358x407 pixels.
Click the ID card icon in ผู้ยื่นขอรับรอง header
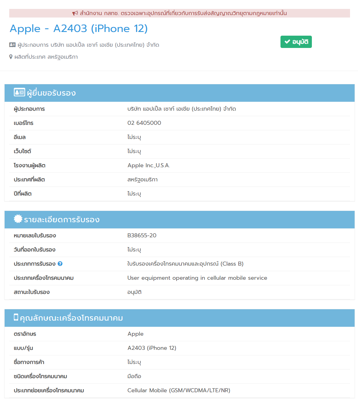click(x=19, y=92)
